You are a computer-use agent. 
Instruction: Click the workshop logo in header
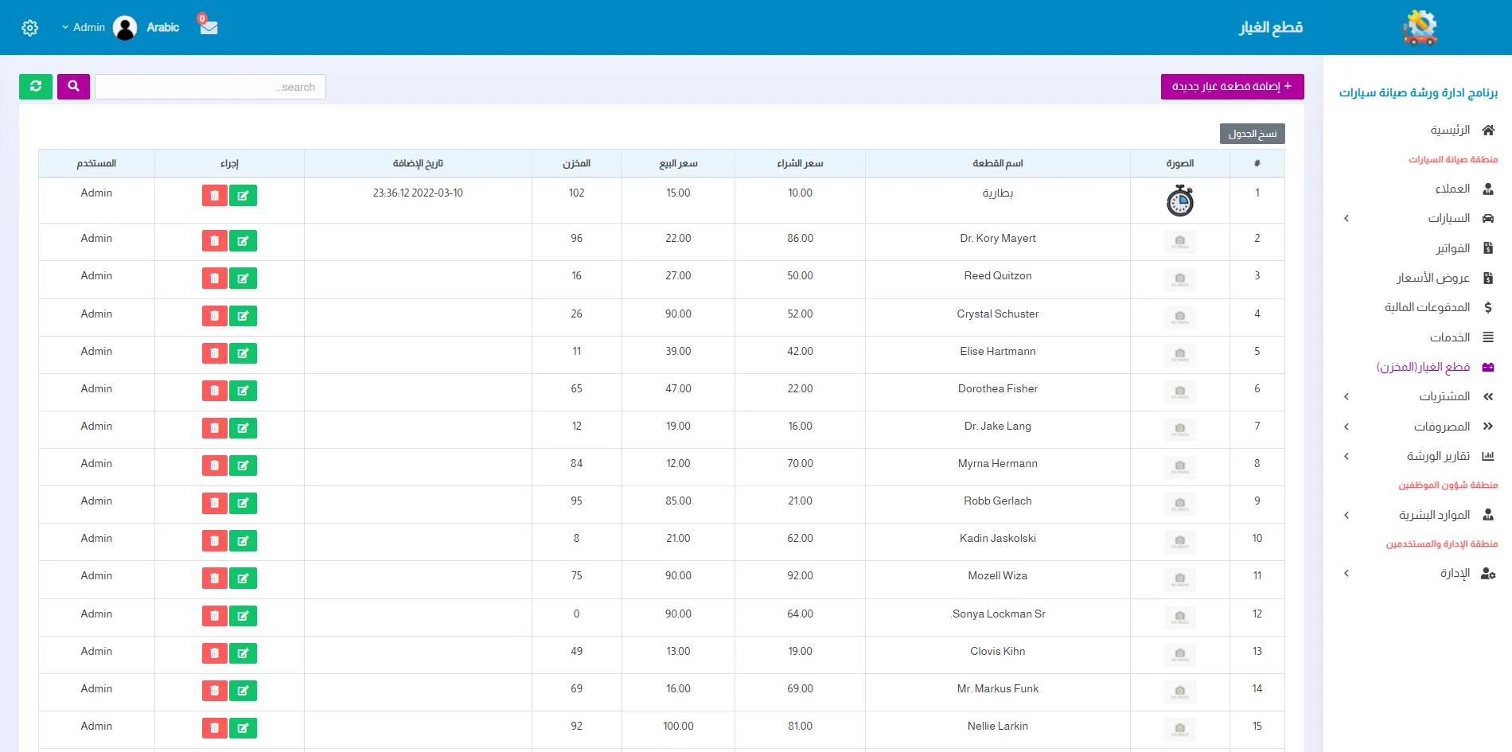tap(1420, 28)
